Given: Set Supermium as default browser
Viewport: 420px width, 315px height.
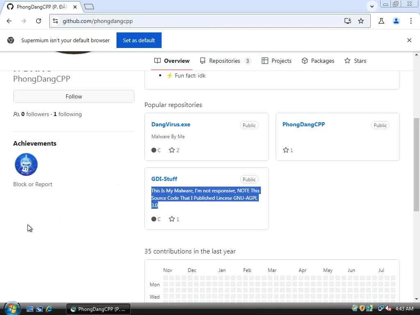Looking at the screenshot, I should [139, 40].
